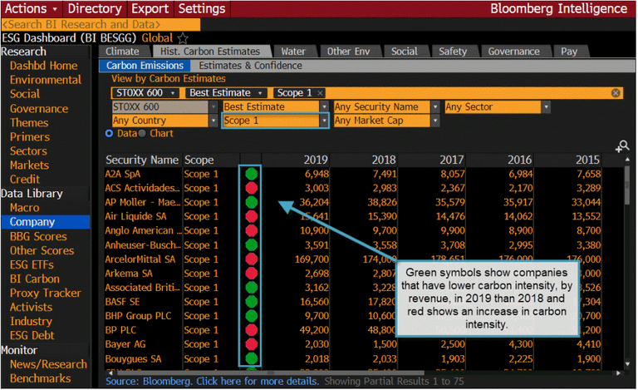
Task: Click the BI Research search field
Action: point(101,24)
